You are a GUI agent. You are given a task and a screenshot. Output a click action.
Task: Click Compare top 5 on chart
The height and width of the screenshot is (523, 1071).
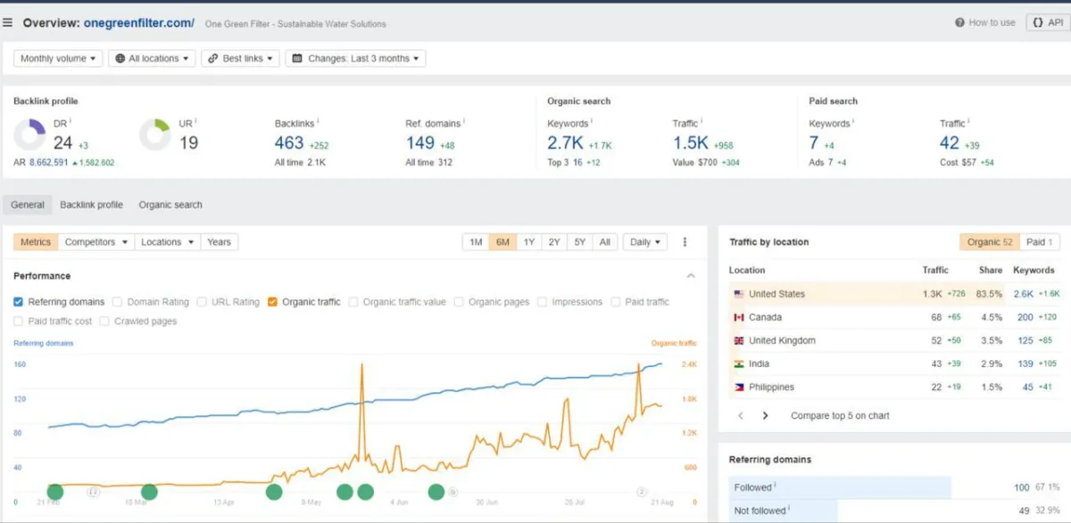[840, 416]
